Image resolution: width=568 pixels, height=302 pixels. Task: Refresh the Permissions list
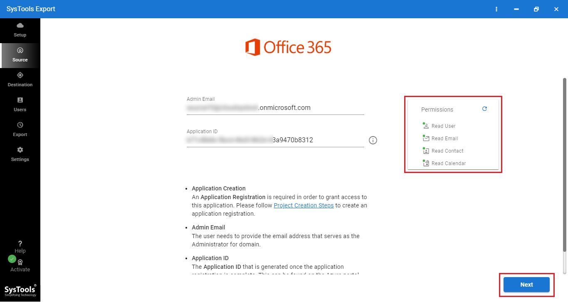click(484, 109)
